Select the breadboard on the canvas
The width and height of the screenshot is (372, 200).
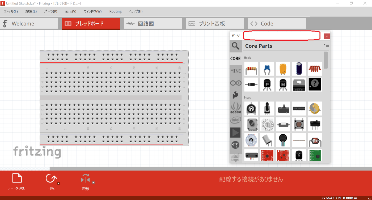[x=114, y=98]
